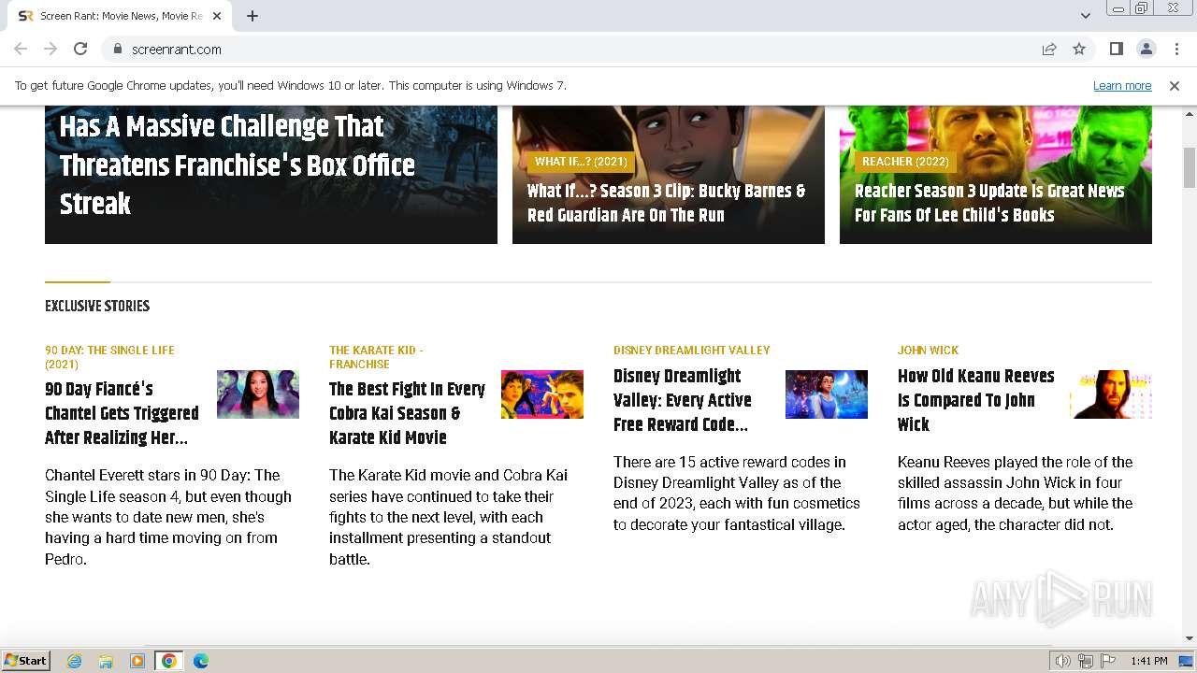Close the Screen Rant tab
This screenshot has width=1197, height=673.
pyautogui.click(x=217, y=16)
